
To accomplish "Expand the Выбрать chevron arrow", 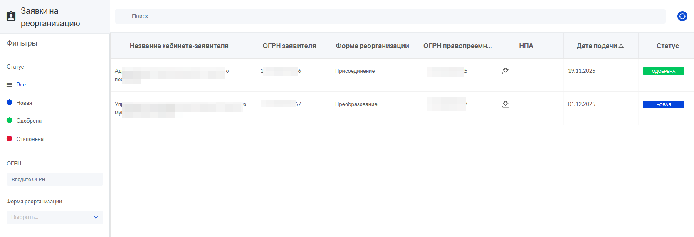I will pyautogui.click(x=96, y=217).
